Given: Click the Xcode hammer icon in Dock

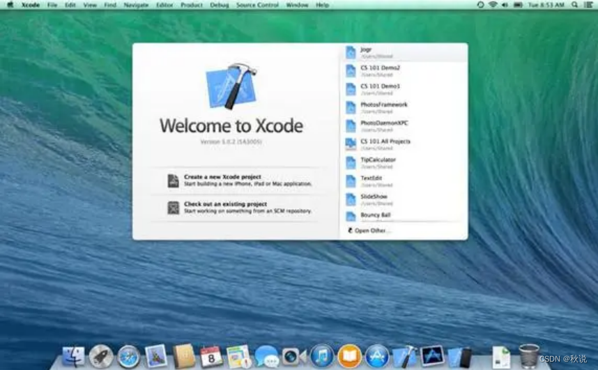Looking at the screenshot, I should (x=405, y=356).
